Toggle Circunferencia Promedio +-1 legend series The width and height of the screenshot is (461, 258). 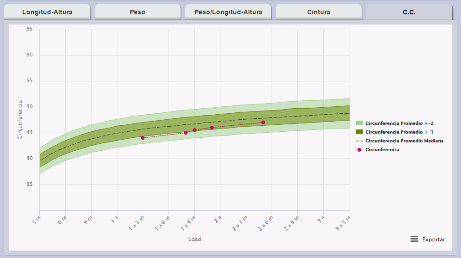394,132
